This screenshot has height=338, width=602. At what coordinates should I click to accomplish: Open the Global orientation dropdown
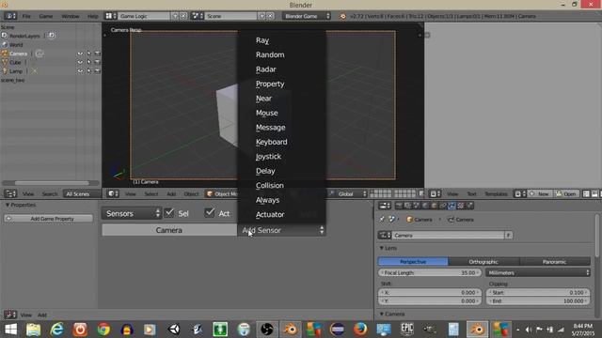click(351, 194)
